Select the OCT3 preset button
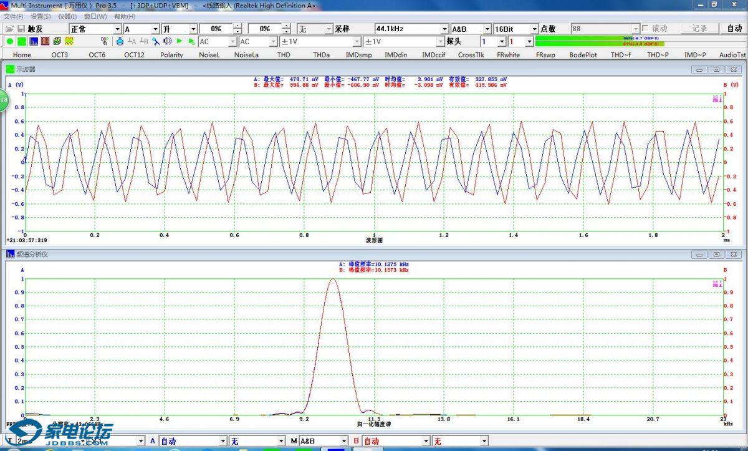Viewport: 748px width, 451px height. click(x=60, y=55)
